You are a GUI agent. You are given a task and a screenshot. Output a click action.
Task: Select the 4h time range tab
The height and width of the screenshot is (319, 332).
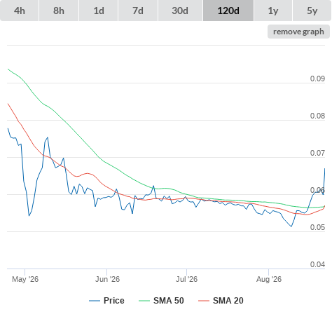[20, 11]
